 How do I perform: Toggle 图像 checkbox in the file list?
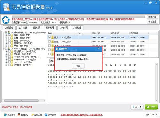(x=49, y=41)
